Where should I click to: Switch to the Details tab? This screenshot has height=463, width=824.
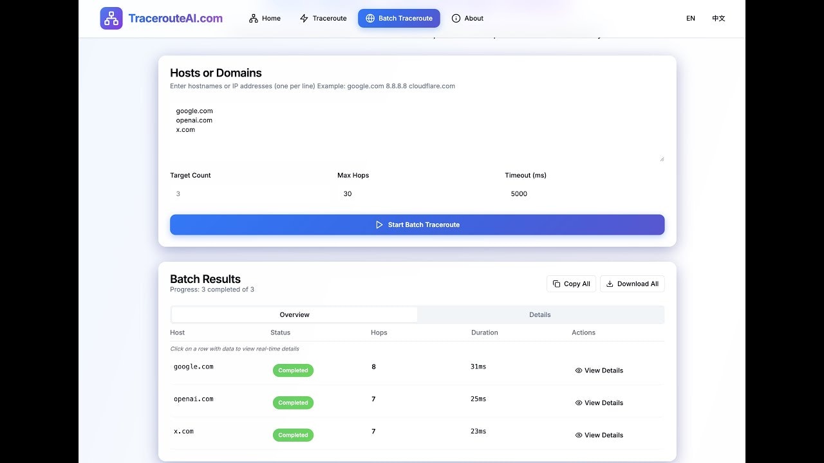point(540,314)
